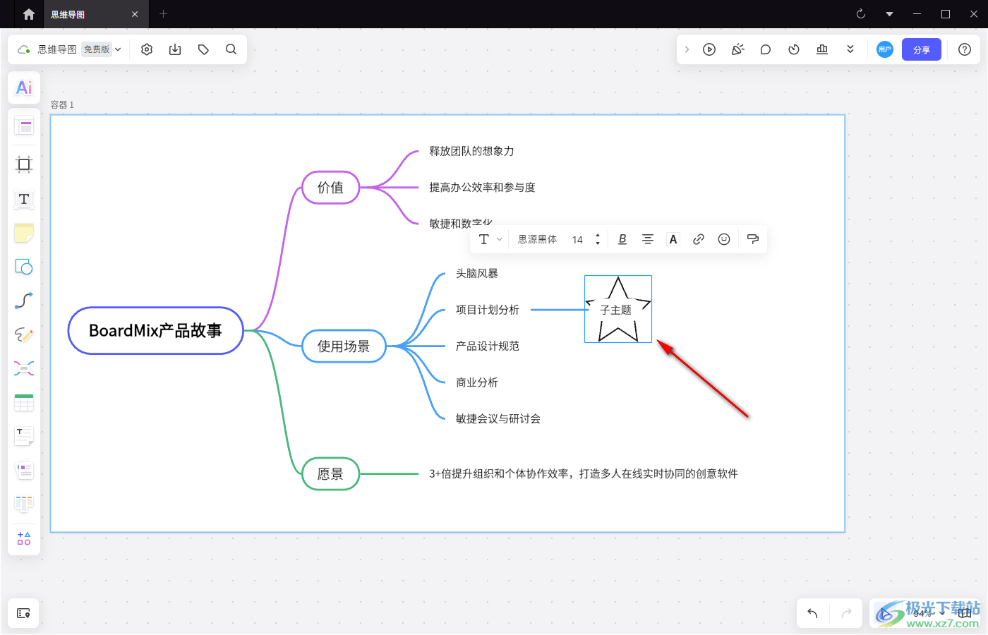Click the blue Share button

[922, 49]
